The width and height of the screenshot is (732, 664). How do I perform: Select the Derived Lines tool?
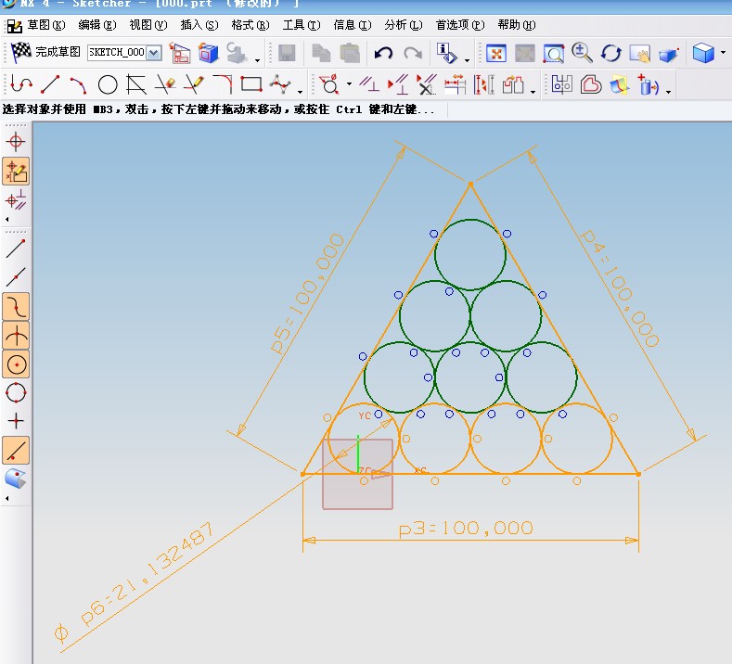[x=136, y=85]
